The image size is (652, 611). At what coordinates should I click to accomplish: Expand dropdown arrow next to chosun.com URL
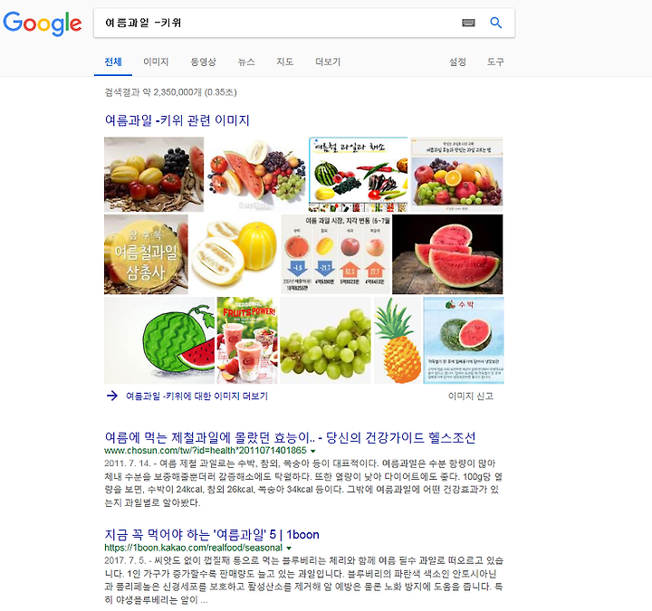313,451
